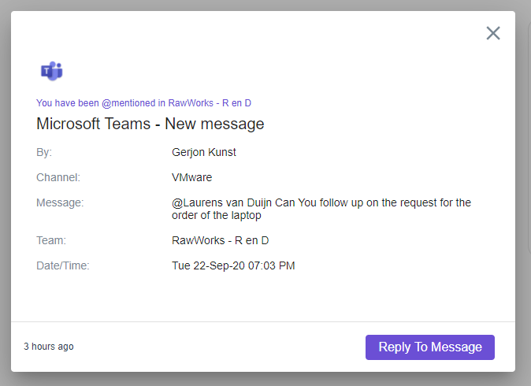Click the date 'Tue 22-Sep-20 07:03 PM'

(233, 265)
